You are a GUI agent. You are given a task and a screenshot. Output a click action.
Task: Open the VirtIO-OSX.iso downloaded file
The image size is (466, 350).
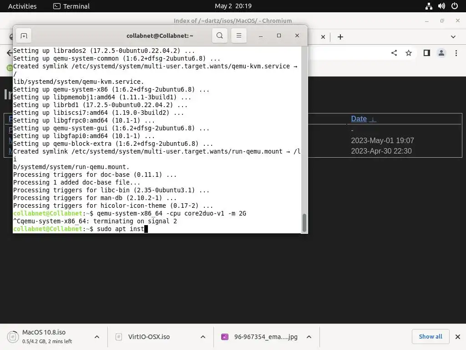coord(149,337)
